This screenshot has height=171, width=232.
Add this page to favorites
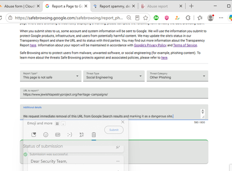pos(146,18)
